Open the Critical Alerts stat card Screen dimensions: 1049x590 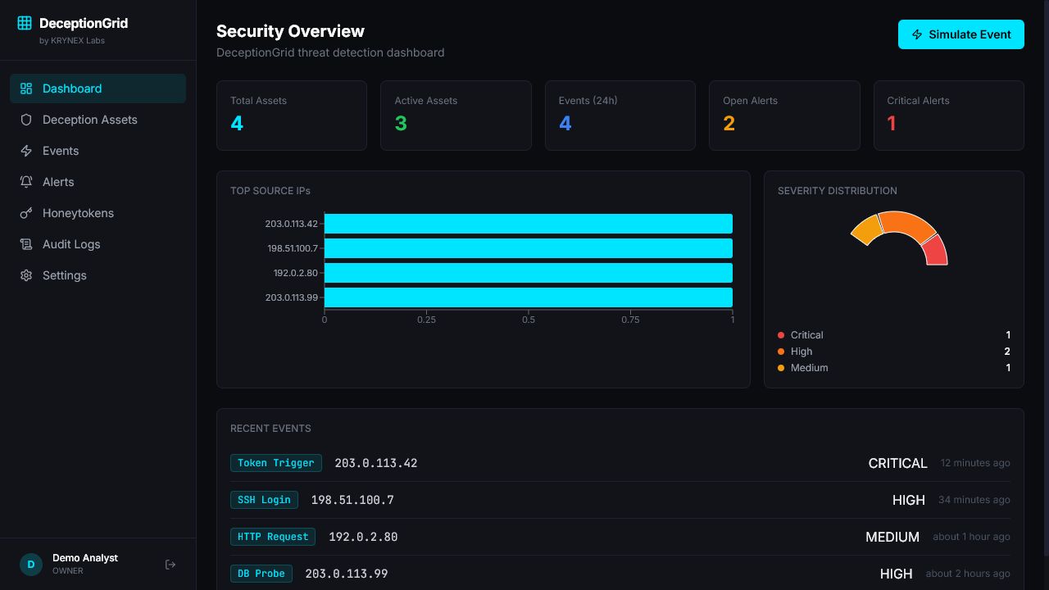(x=949, y=116)
